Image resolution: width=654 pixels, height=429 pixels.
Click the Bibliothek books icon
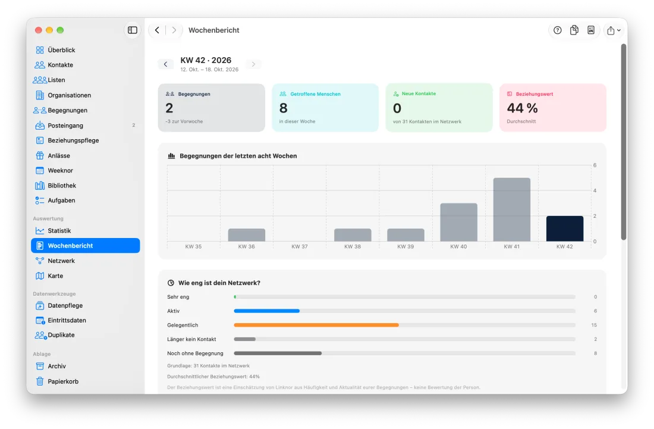point(40,185)
